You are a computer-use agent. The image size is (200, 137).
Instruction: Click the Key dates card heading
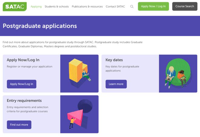click(x=114, y=60)
